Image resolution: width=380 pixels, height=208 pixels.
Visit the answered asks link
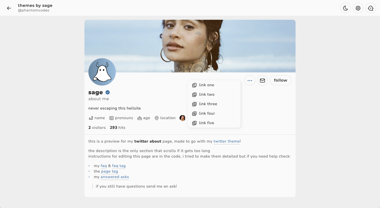tap(115, 177)
